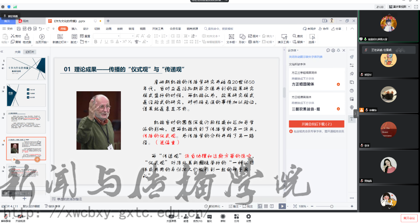Viewport: 420px width, 223px height.
Task: Click the Undo arrow icon
Action: click(41, 29)
